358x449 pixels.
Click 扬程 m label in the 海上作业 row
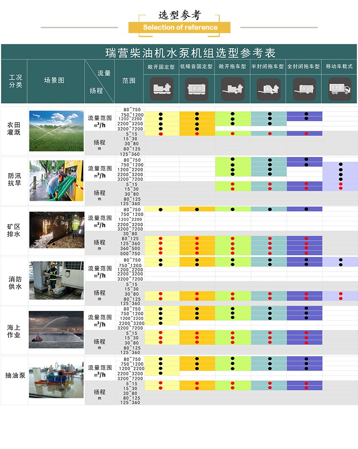tap(99, 344)
